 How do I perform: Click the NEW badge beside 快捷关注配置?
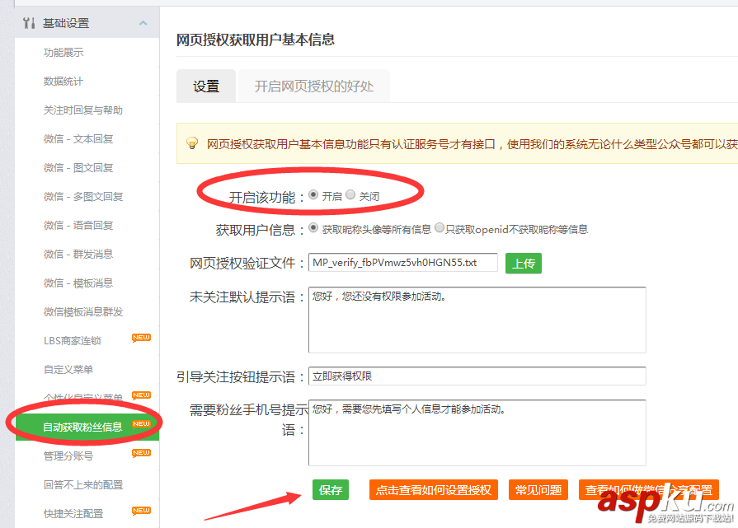click(140, 511)
